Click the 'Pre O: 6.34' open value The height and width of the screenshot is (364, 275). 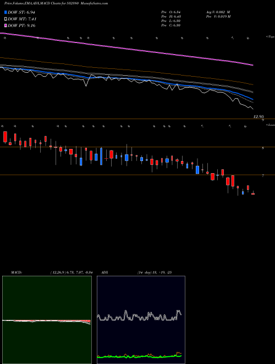(x=171, y=12)
